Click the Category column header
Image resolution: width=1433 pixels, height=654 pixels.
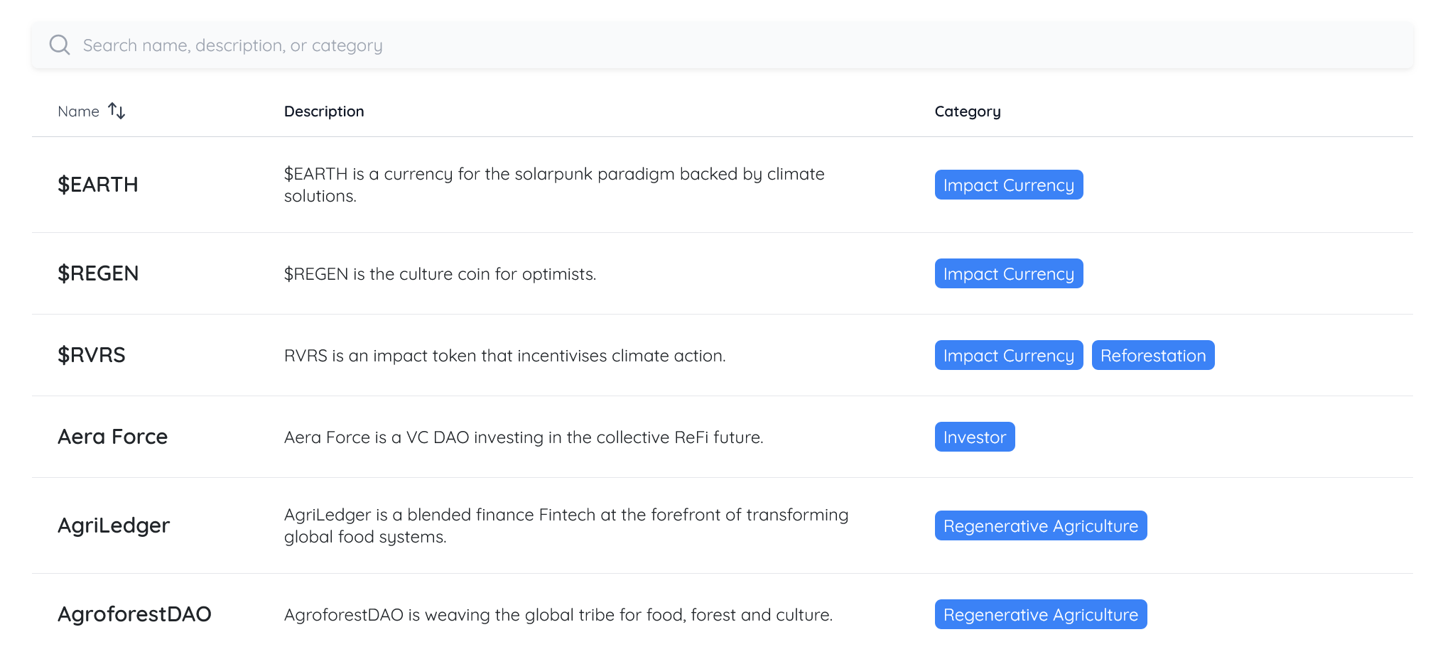[x=967, y=111]
